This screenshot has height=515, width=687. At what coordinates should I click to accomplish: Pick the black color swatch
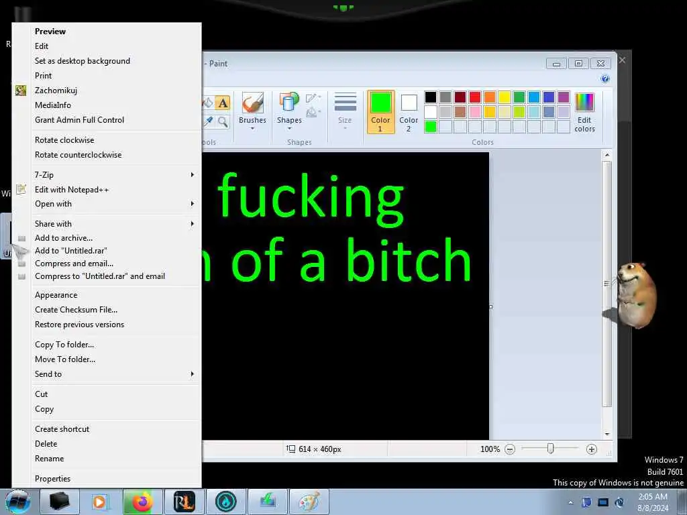[x=430, y=97]
